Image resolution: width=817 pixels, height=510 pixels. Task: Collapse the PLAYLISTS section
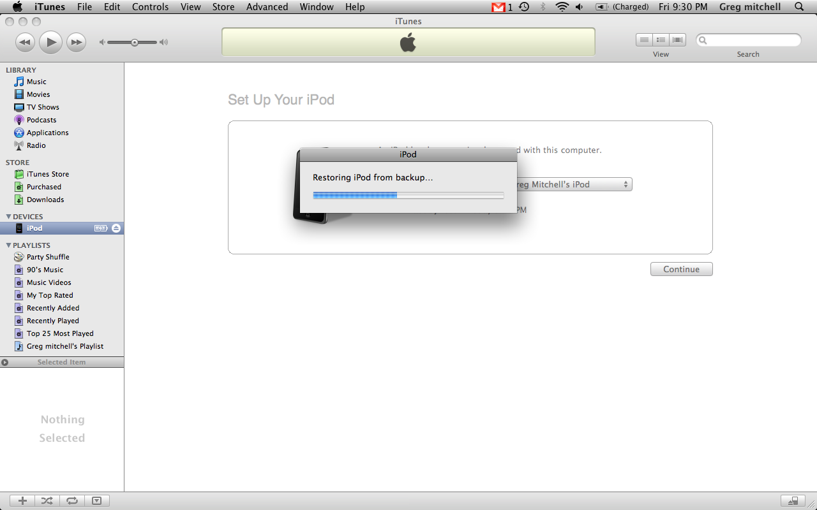click(x=9, y=245)
